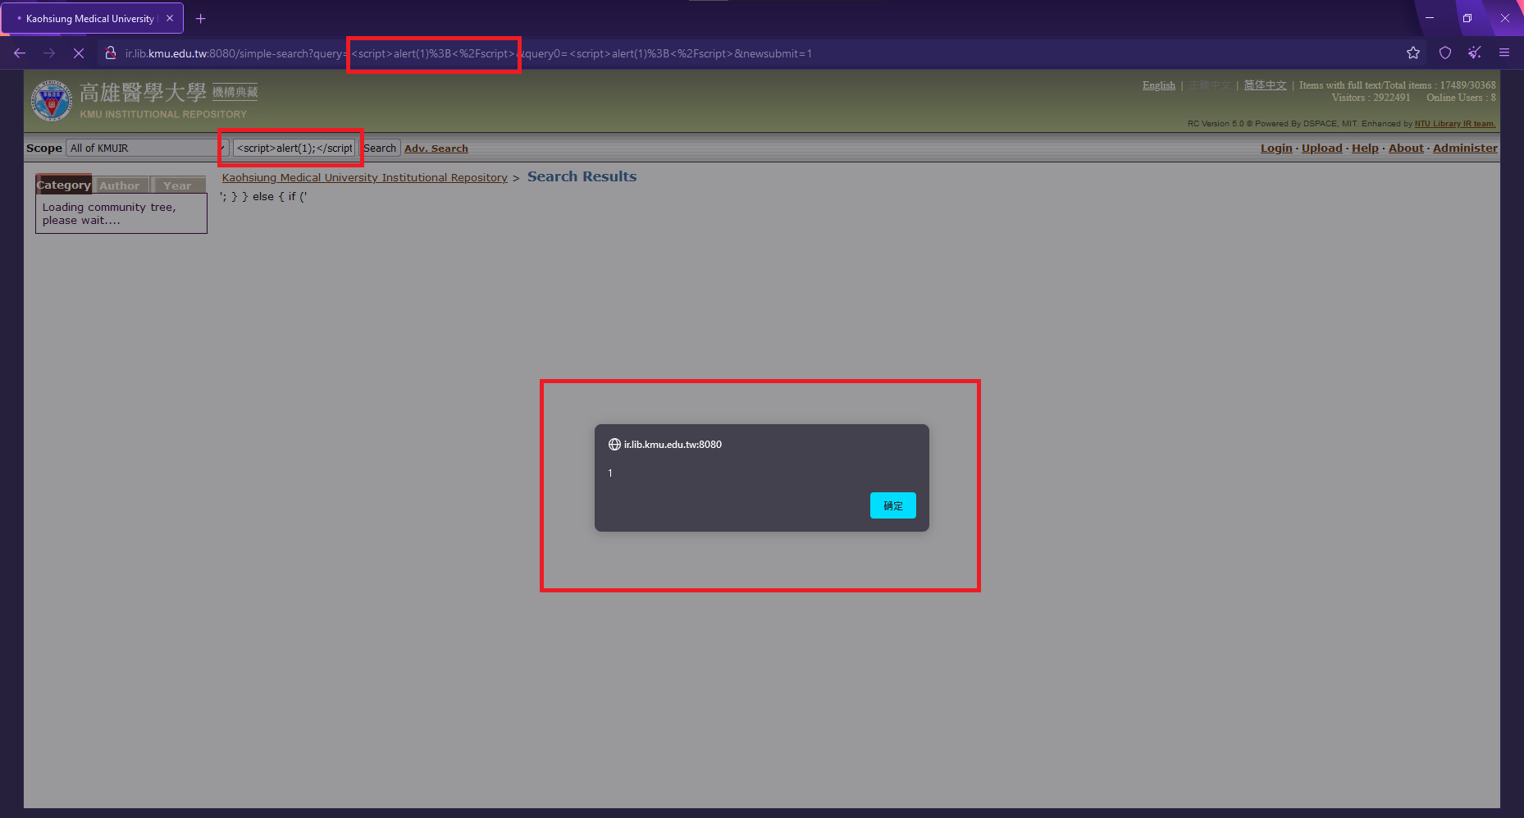
Task: Switch to the Author tab
Action: [x=120, y=185]
